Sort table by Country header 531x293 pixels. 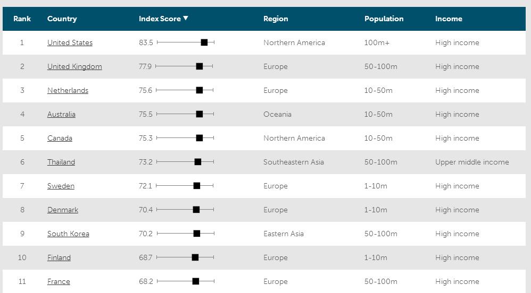62,19
